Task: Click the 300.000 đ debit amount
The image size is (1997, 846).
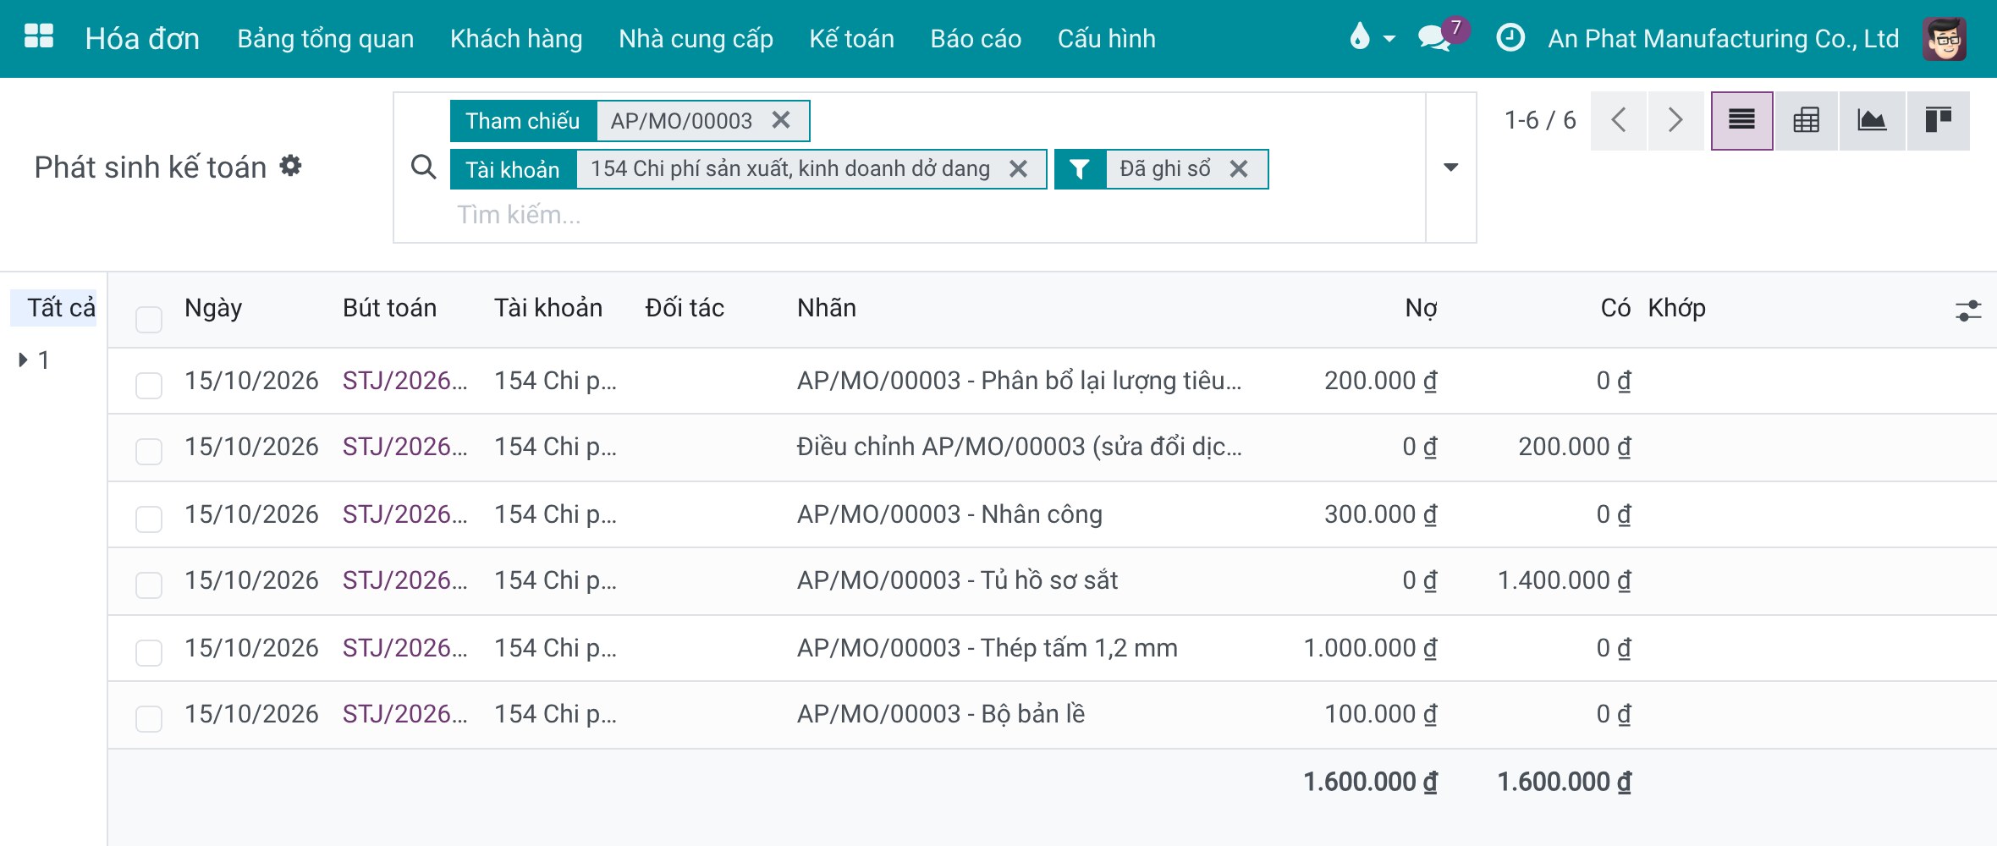Action: pos(1380,514)
